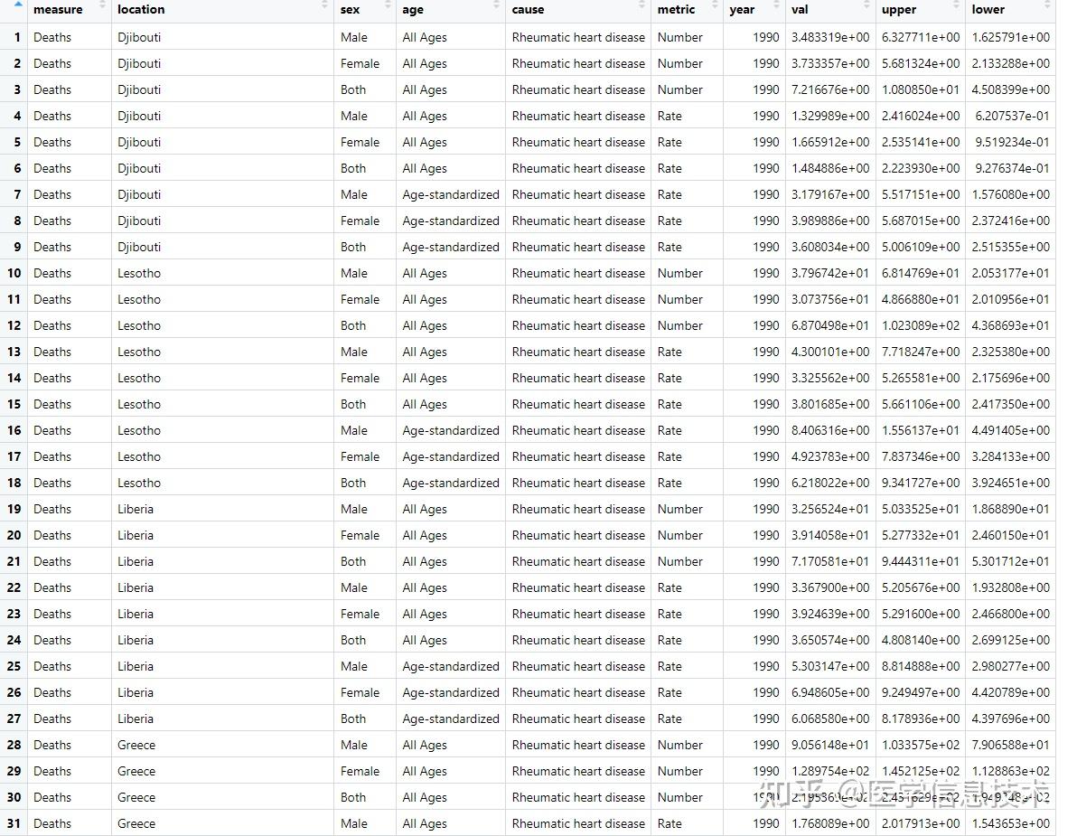This screenshot has height=836, width=1077.
Task: Click the measure column header
Action: [x=56, y=10]
